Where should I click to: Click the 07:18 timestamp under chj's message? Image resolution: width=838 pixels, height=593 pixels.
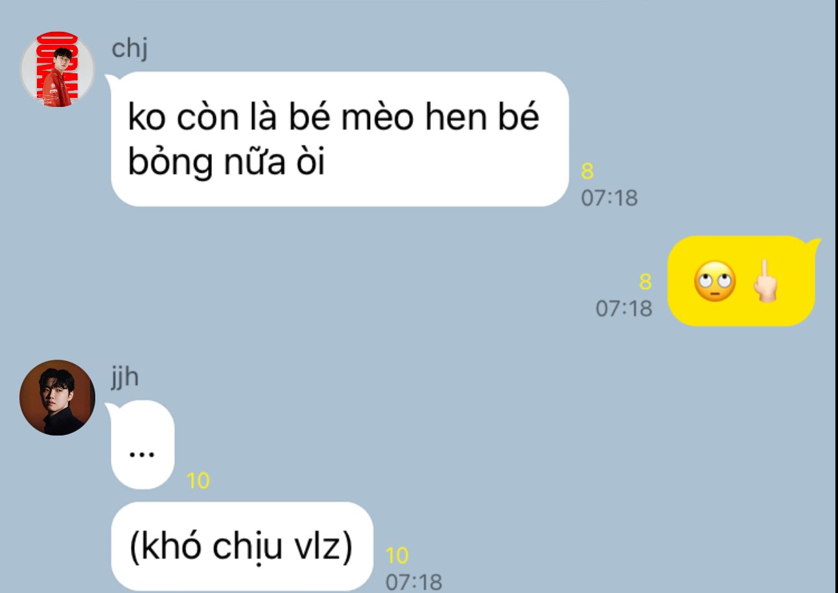[x=609, y=198]
